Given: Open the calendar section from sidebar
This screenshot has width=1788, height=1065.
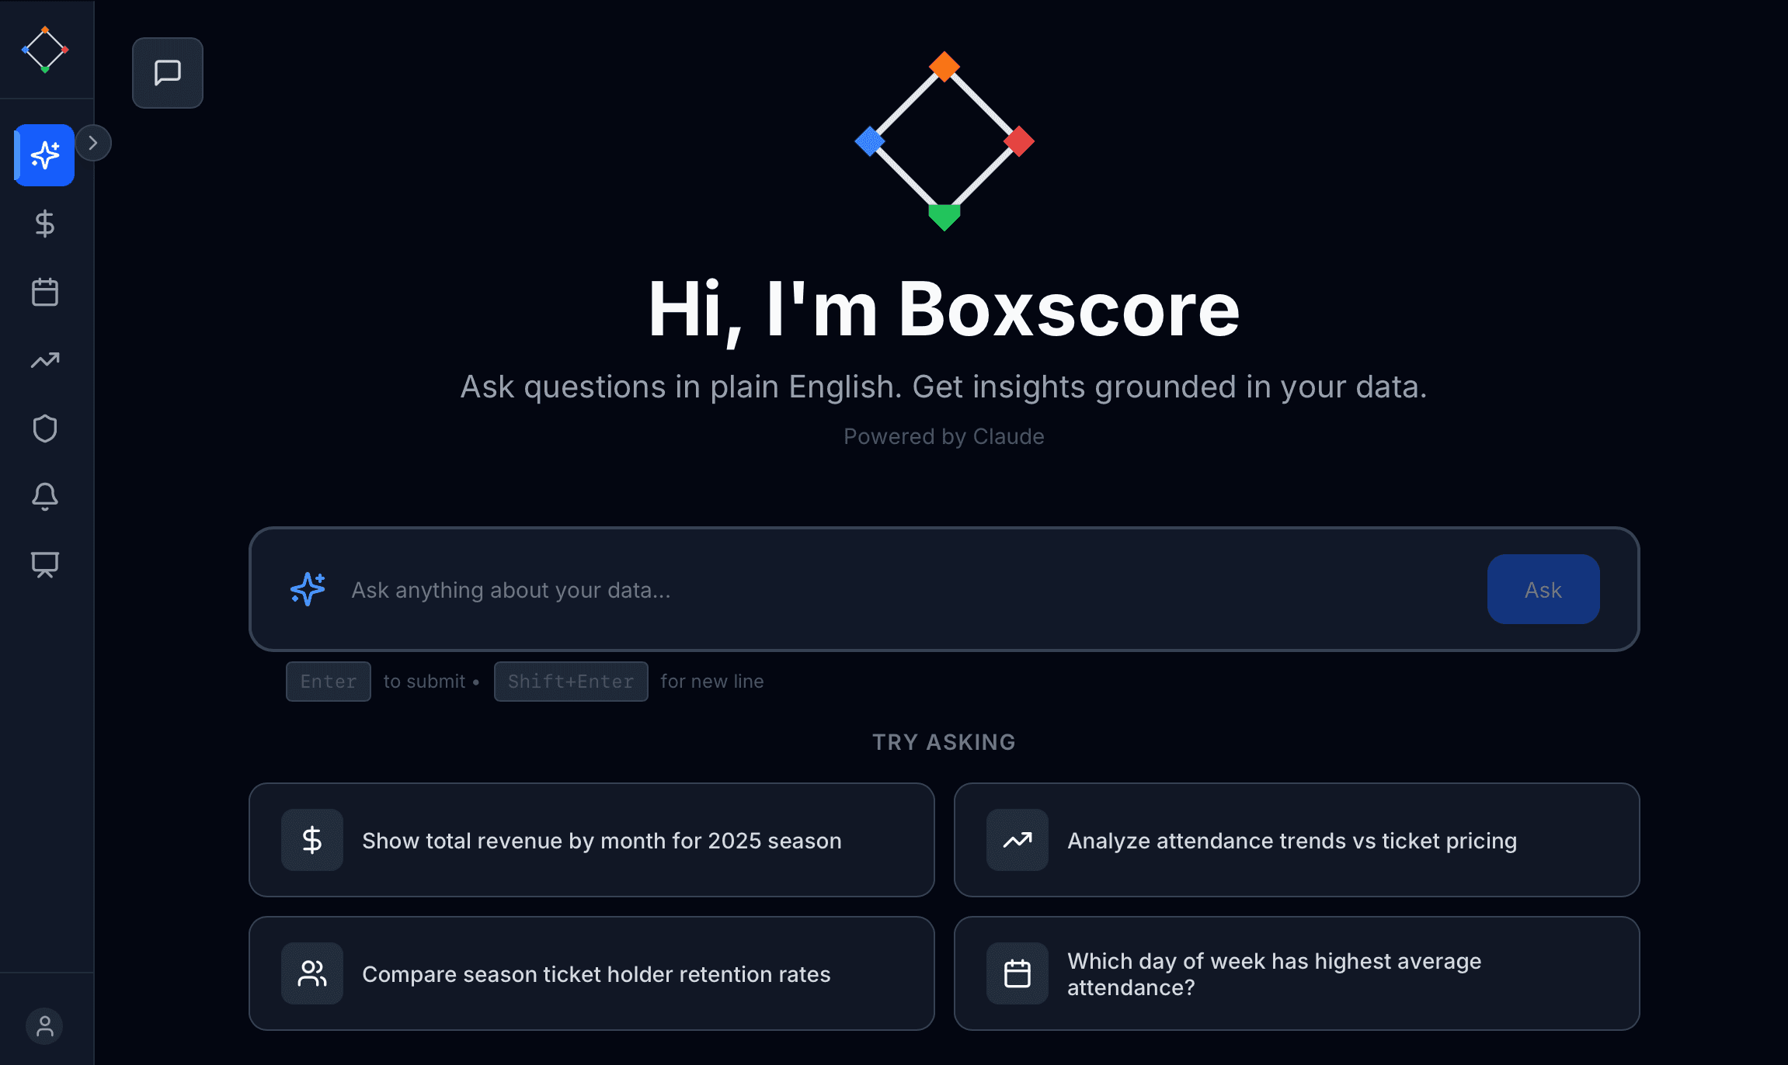Looking at the screenshot, I should coord(44,292).
